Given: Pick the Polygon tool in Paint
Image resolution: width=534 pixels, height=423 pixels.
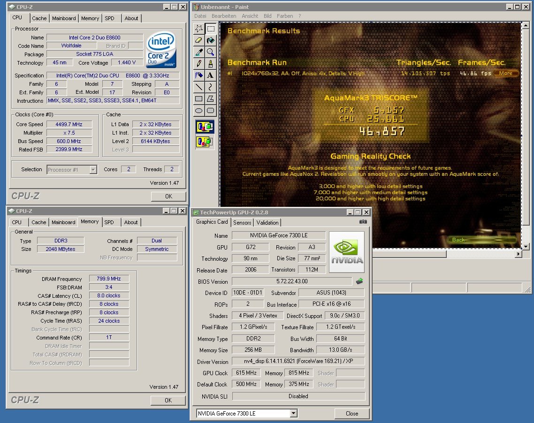Looking at the screenshot, I should 211,98.
